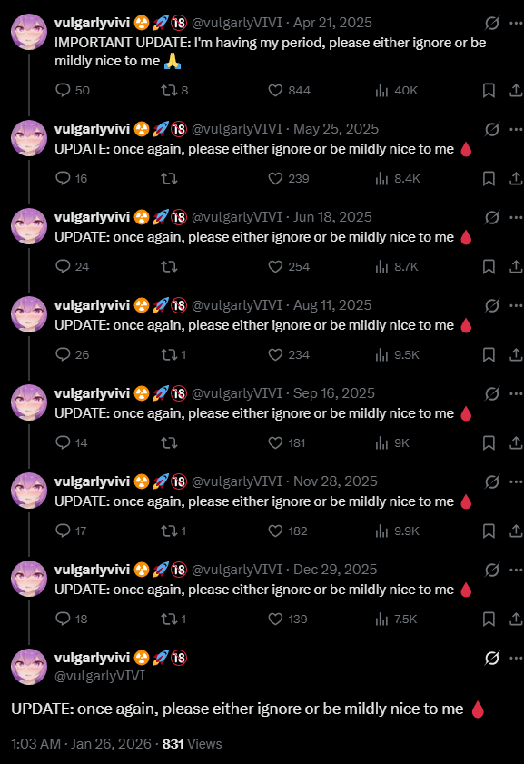Reply to the Dec 29, 2025 post
The image size is (524, 764).
71,619
